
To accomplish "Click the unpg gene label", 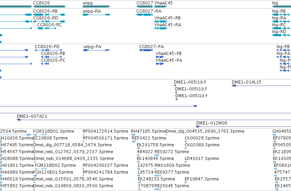I will coord(88,3).
